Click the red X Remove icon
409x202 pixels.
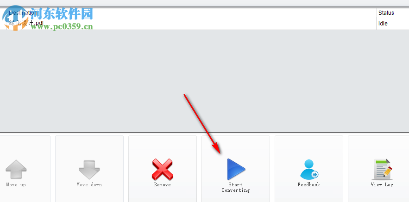point(162,169)
